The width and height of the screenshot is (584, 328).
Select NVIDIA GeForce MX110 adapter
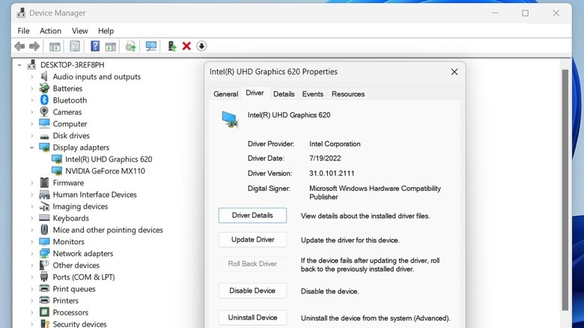pos(105,171)
